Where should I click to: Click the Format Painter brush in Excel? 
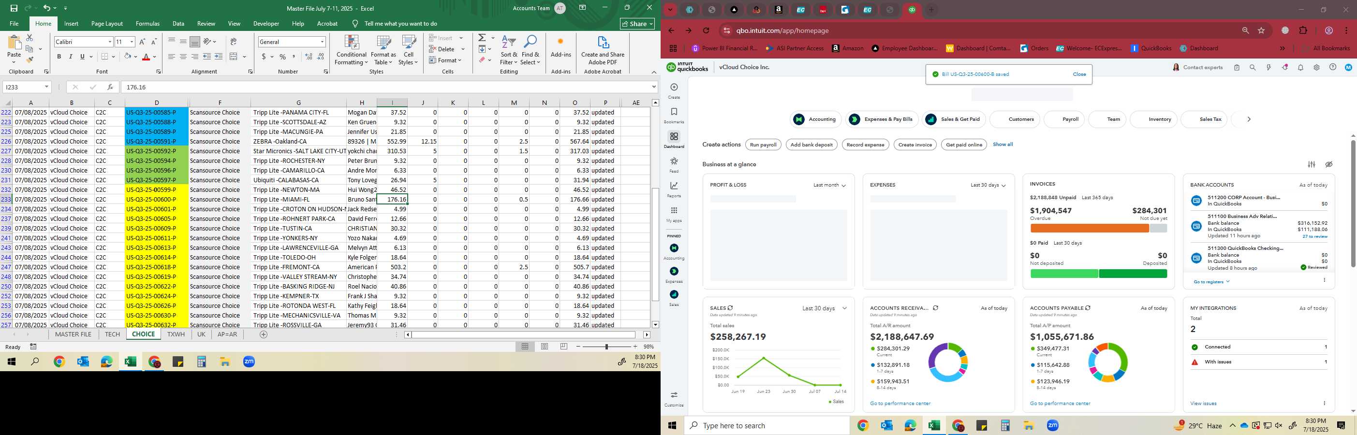click(x=29, y=59)
